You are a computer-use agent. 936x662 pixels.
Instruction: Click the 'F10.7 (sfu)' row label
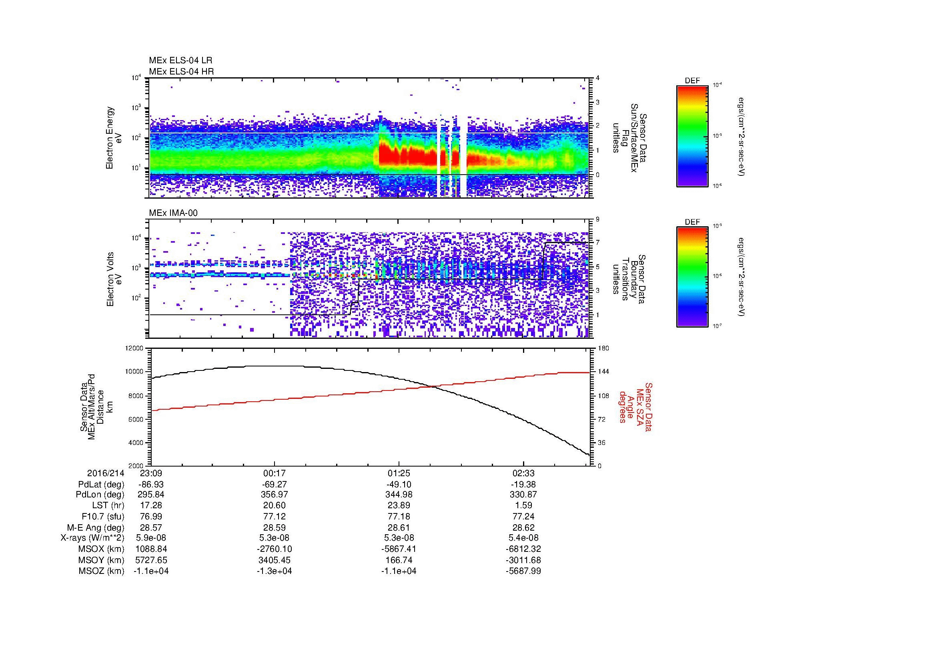coord(103,516)
